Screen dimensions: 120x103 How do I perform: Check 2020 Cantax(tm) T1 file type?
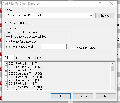click(x=6, y=74)
